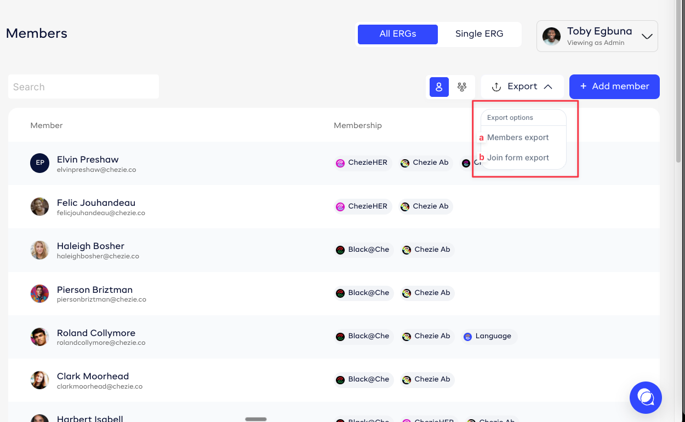Expand the Toby Egbuna account chevron

[x=647, y=37]
